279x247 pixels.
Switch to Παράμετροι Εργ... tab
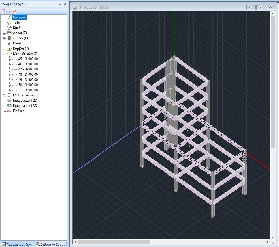(17, 244)
